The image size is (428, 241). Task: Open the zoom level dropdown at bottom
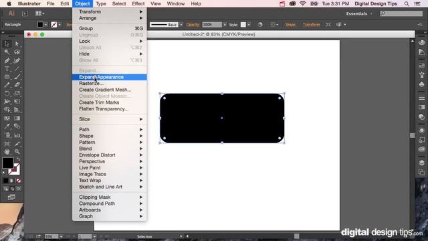tap(61, 236)
